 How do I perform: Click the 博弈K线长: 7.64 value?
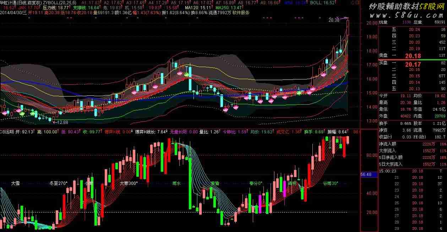pos(150,132)
